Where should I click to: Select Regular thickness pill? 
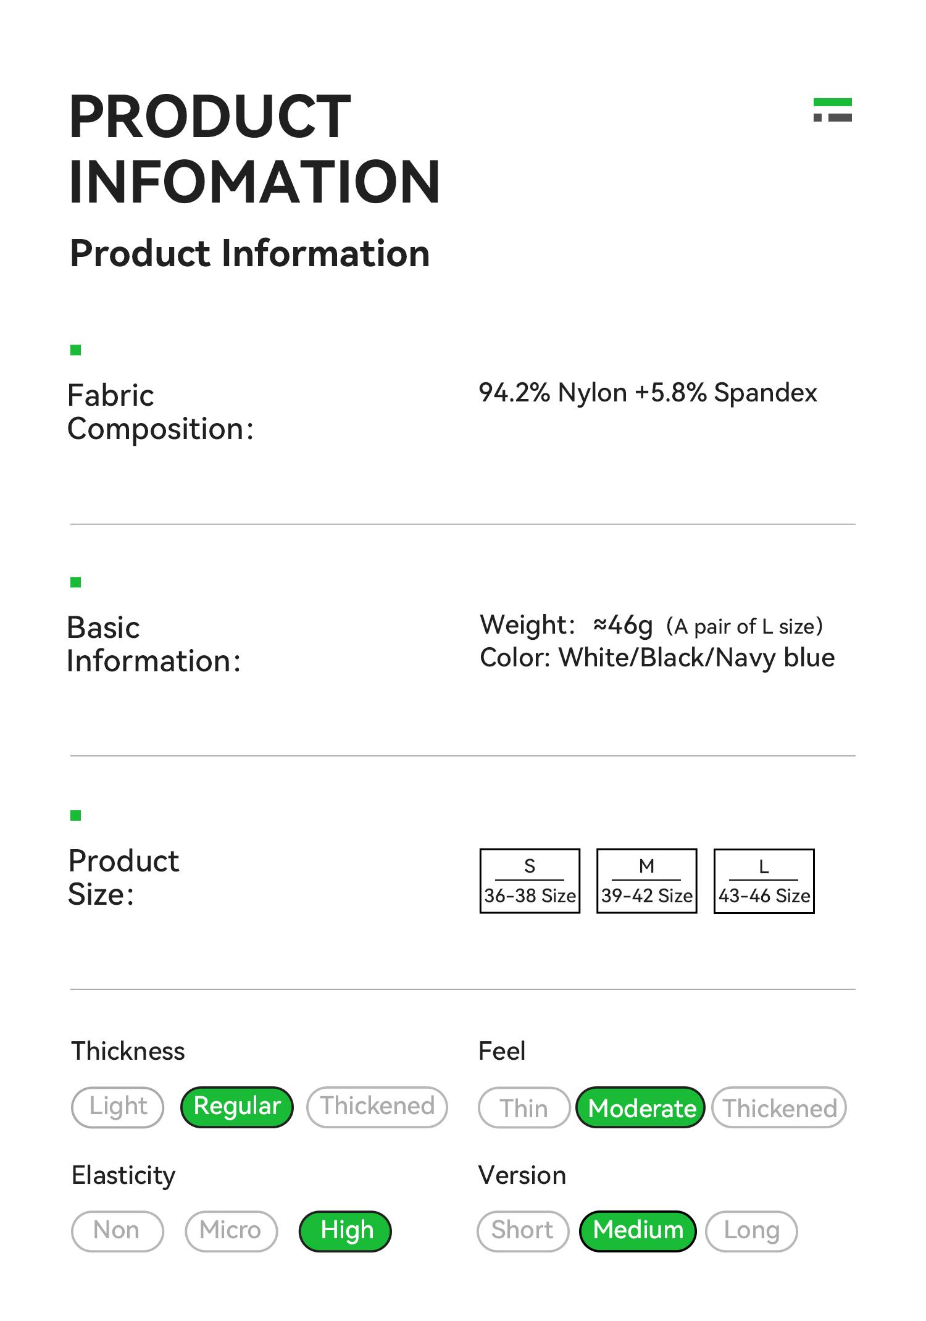click(x=236, y=1107)
